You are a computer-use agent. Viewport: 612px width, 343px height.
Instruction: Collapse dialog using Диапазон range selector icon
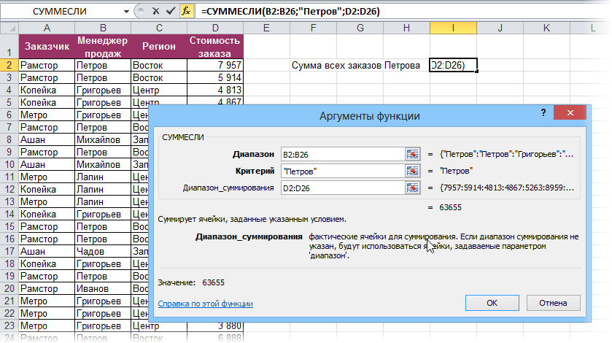(x=414, y=154)
